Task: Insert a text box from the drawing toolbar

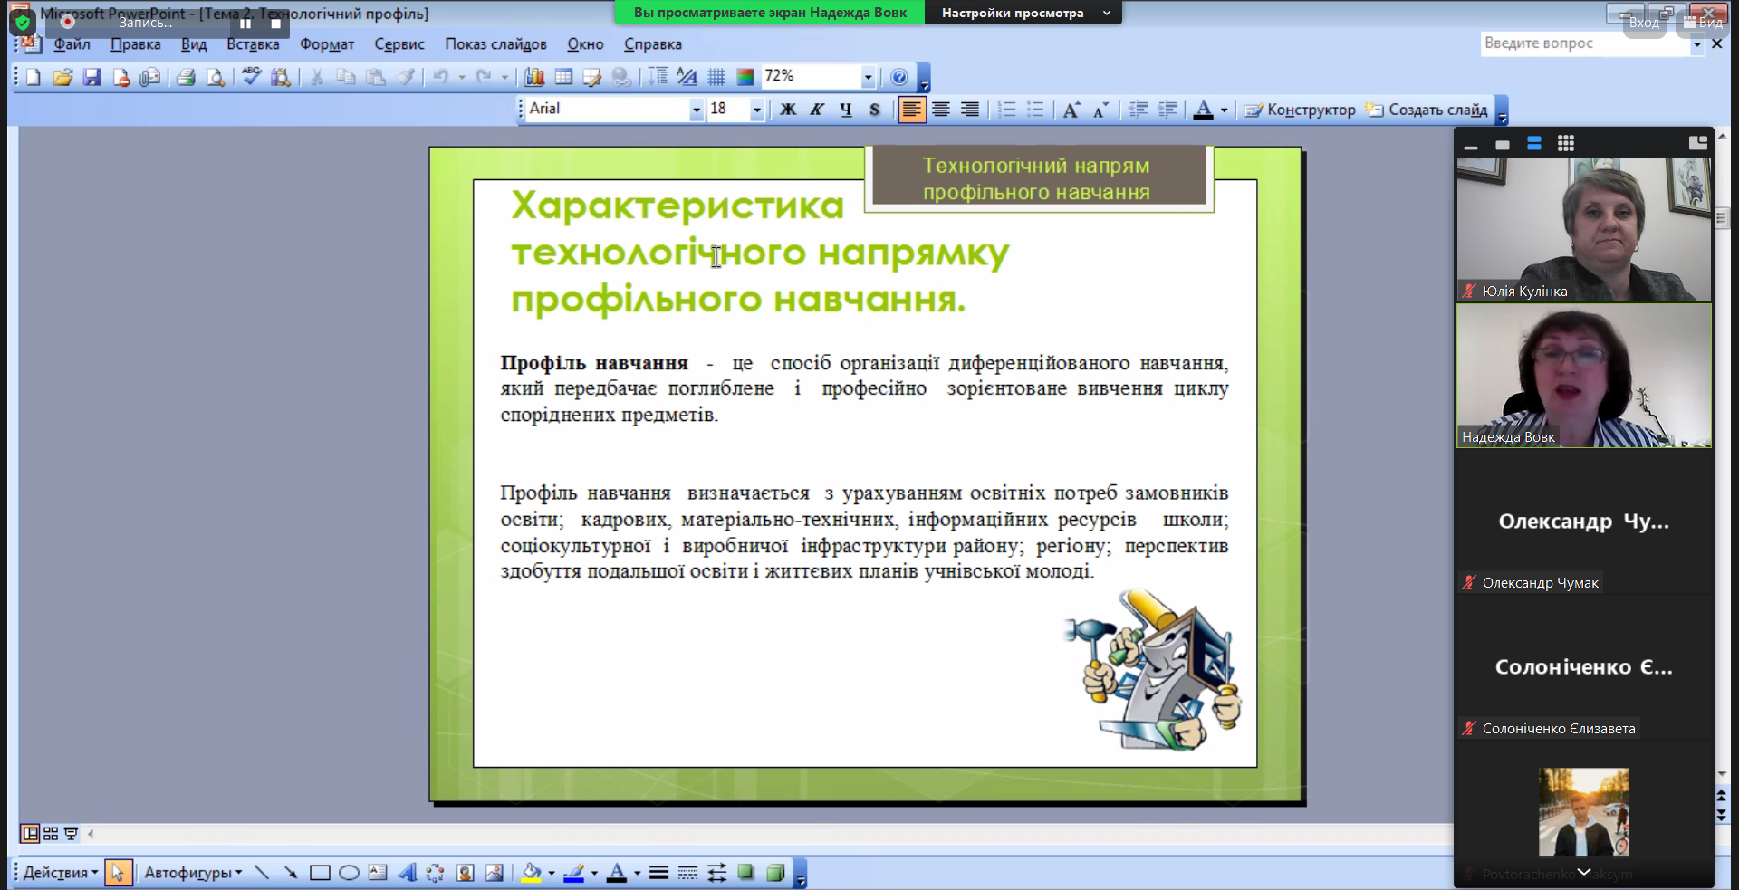Action: point(378,873)
